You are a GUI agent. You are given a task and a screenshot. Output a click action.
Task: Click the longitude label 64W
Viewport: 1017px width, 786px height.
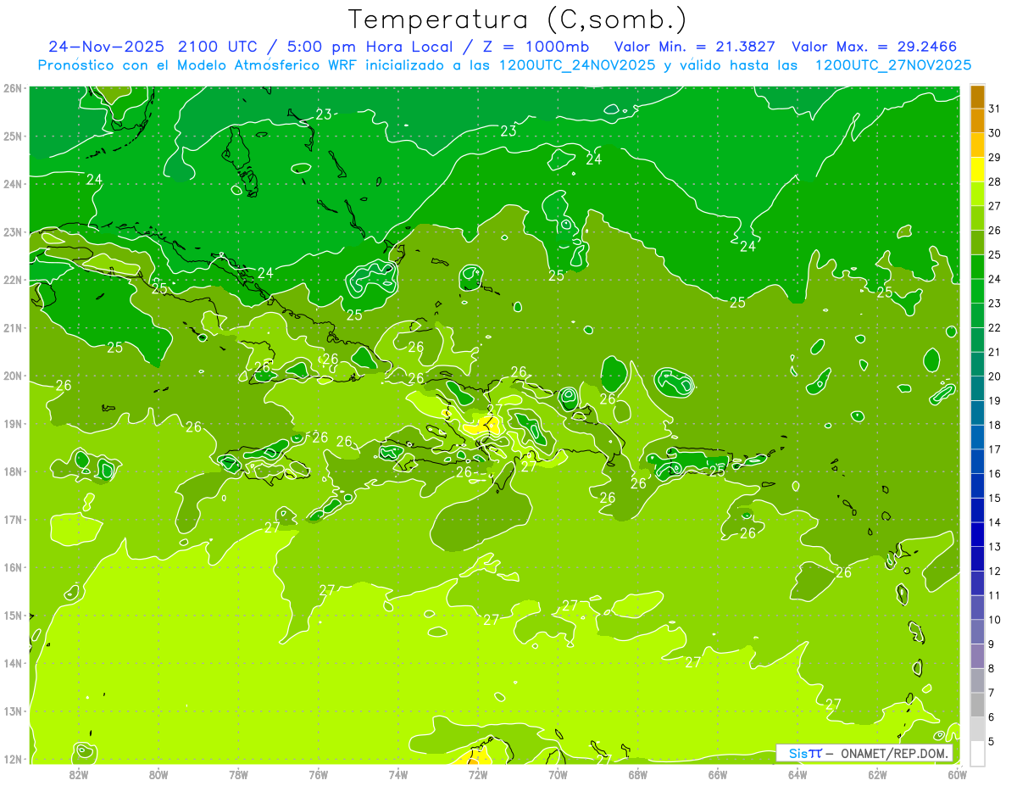(797, 774)
